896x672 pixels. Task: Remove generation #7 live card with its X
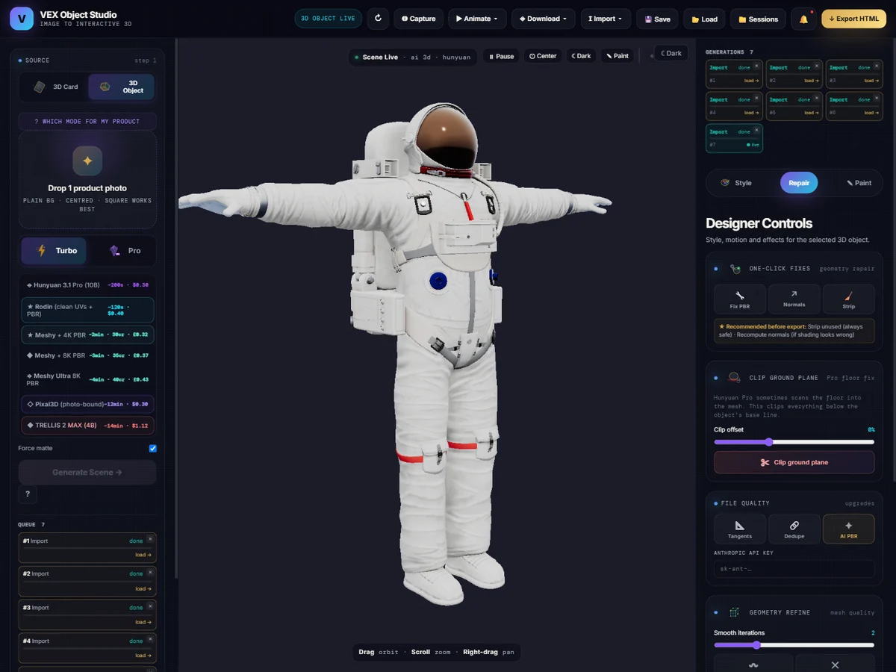[x=756, y=131]
